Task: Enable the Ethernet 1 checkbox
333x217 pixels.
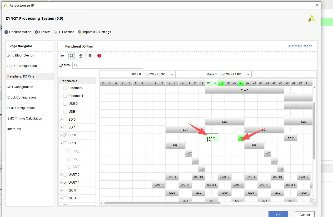Action: [x=65, y=96]
